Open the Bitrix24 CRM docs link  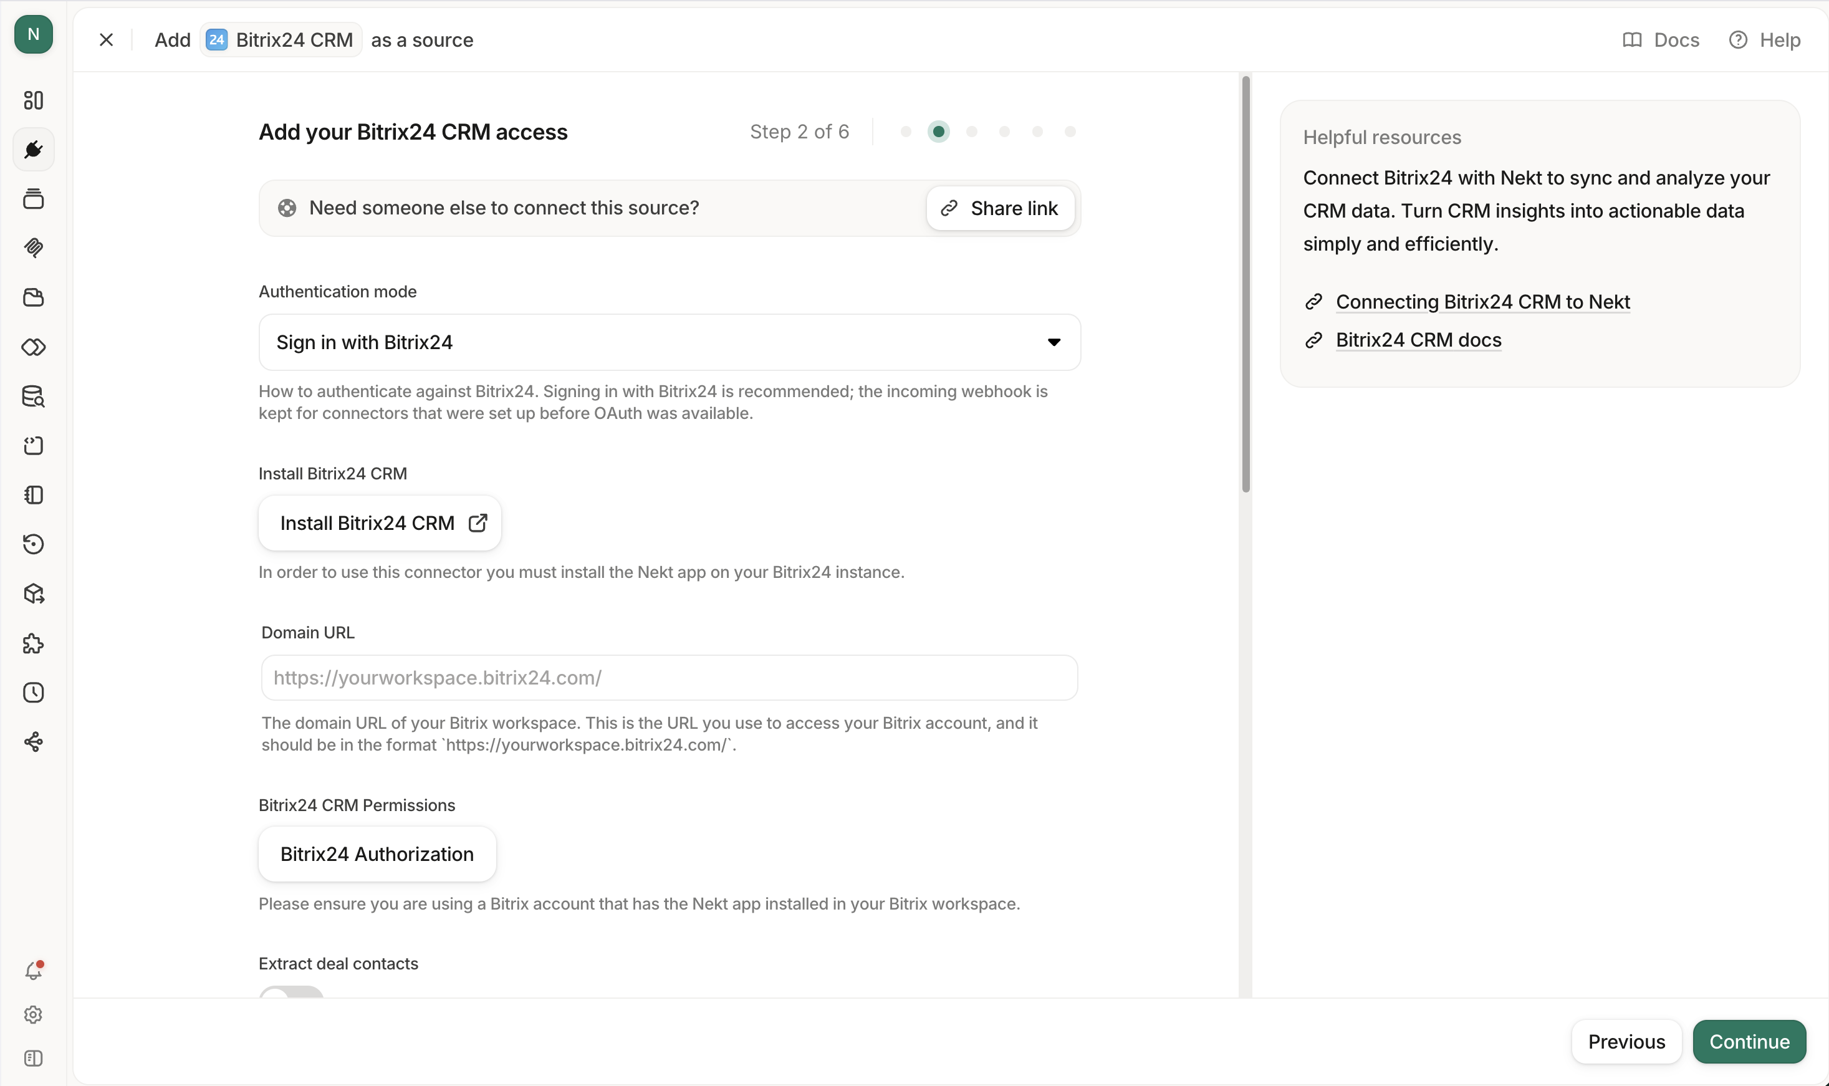pyautogui.click(x=1419, y=340)
